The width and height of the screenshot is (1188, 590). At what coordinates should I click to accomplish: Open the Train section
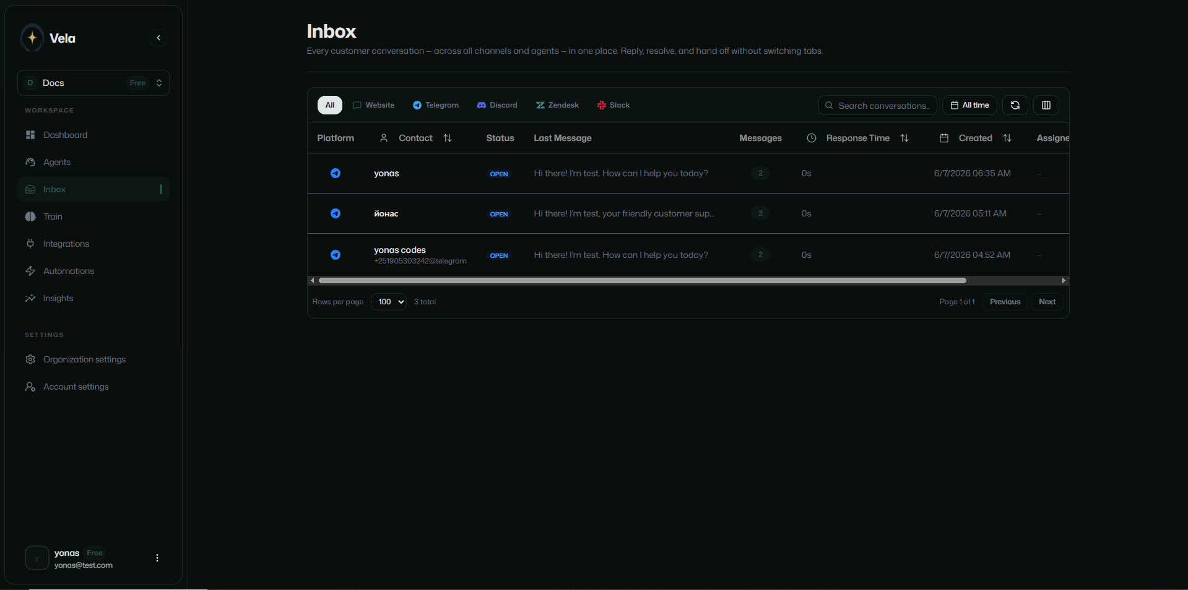coord(93,216)
